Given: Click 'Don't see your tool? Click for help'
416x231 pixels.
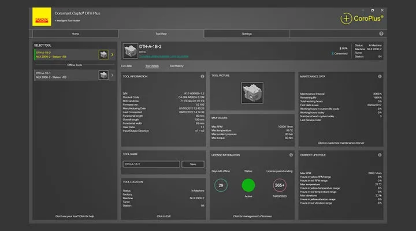Looking at the screenshot, I should (75, 216).
